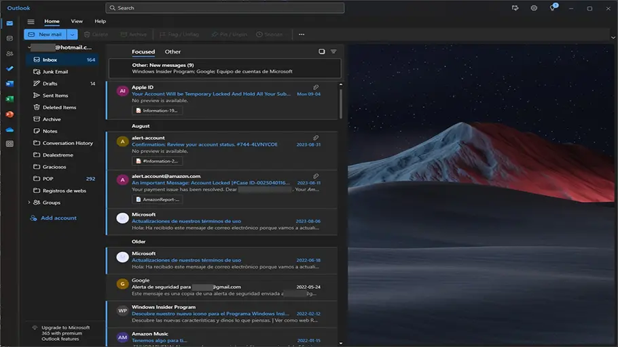Open the Calendar icon in left rail
The width and height of the screenshot is (618, 347).
(x=10, y=38)
